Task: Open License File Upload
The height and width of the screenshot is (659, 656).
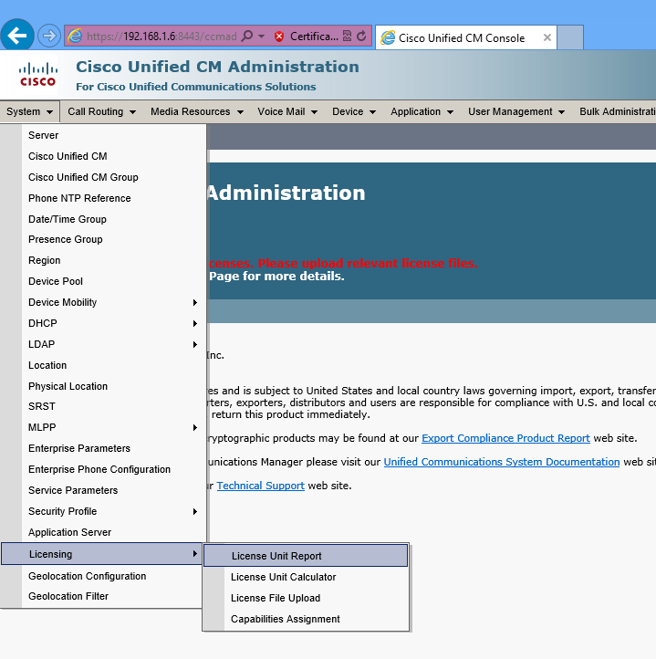Action: click(x=306, y=599)
